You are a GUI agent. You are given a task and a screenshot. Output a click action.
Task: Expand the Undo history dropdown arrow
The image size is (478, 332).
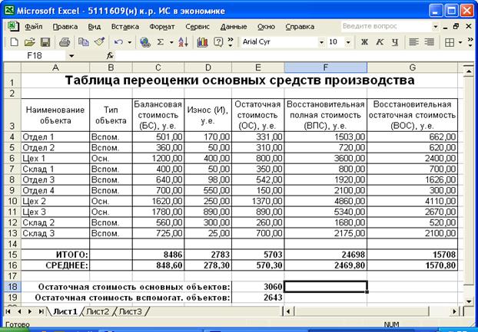(130, 42)
